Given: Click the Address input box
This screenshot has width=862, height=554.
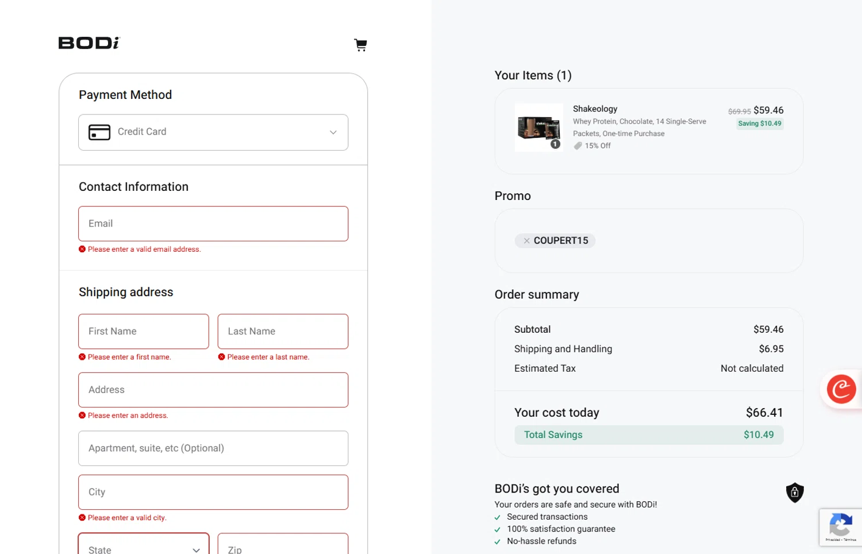Looking at the screenshot, I should (213, 390).
